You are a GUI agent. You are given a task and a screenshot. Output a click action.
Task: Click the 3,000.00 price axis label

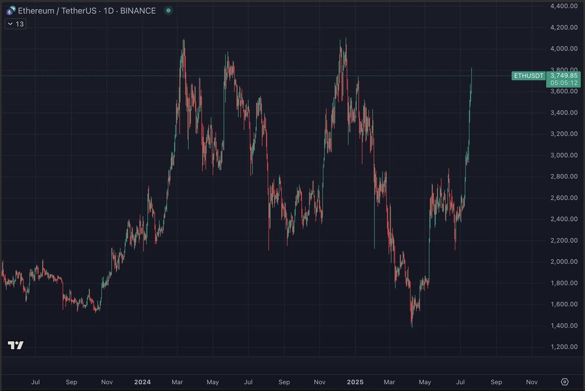564,155
